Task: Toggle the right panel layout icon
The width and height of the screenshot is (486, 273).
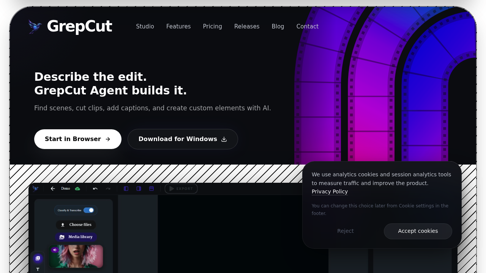Action: pyautogui.click(x=139, y=188)
